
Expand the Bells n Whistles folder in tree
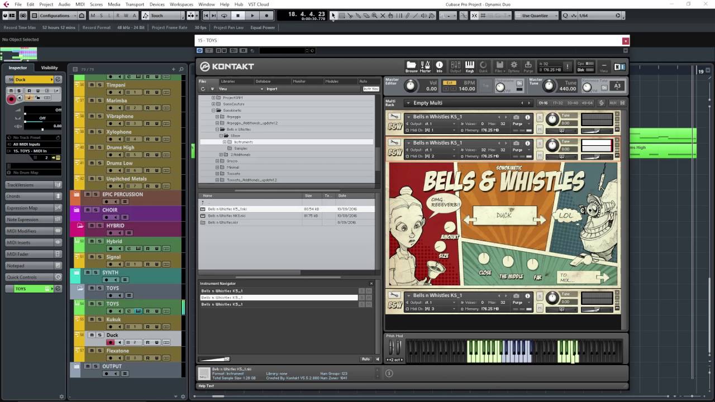[x=217, y=130]
